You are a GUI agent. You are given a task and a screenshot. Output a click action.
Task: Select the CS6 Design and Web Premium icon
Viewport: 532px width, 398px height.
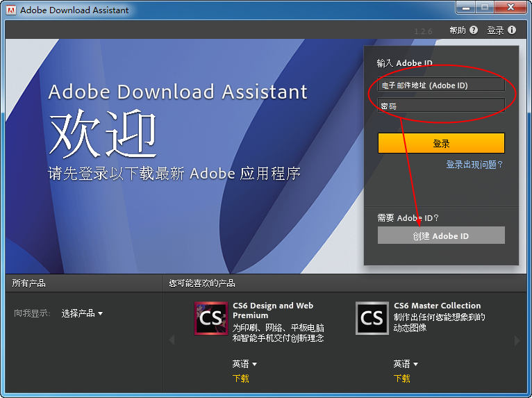[x=210, y=319]
